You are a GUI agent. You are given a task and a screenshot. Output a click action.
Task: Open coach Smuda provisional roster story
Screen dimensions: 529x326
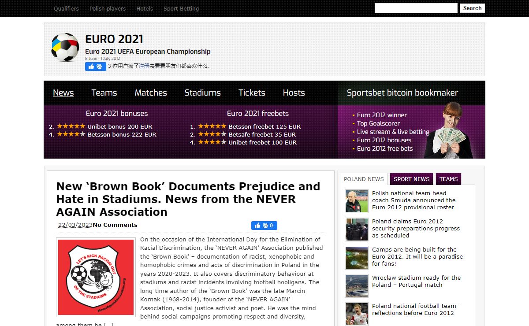[414, 200]
